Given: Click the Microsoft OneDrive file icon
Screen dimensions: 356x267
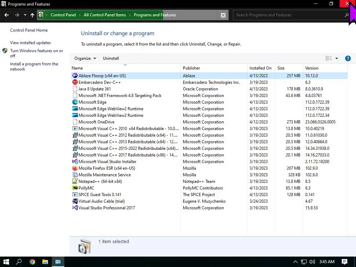Looking at the screenshot, I should [75, 122].
